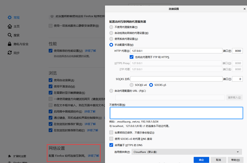Open 主页 settings category
This screenshot has width=247, height=163.
pyautogui.click(x=16, y=26)
